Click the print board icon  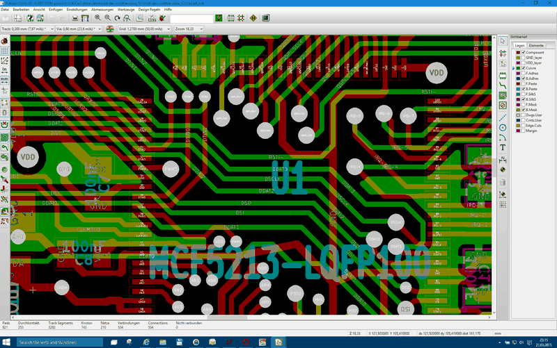click(75, 18)
